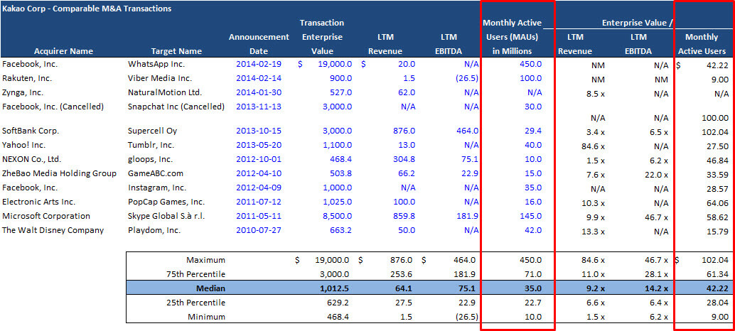Select median enterprise value '1,012.5'

coord(336,288)
